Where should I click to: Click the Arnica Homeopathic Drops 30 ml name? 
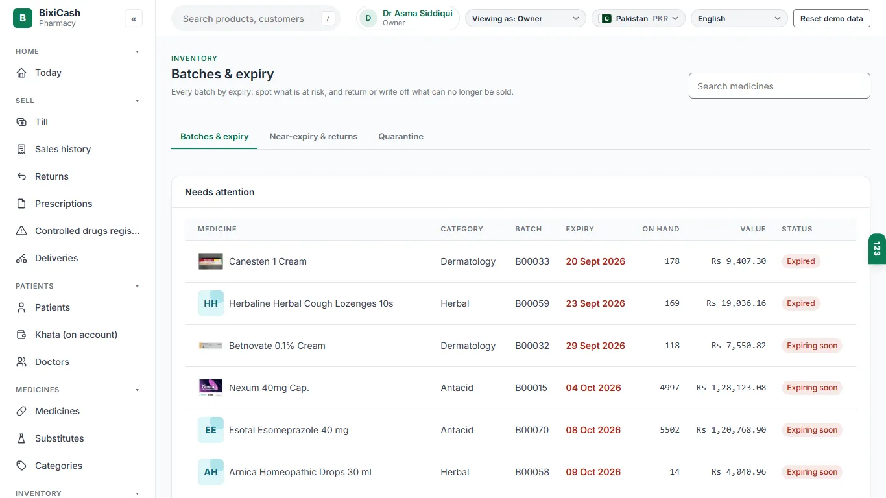pos(300,472)
